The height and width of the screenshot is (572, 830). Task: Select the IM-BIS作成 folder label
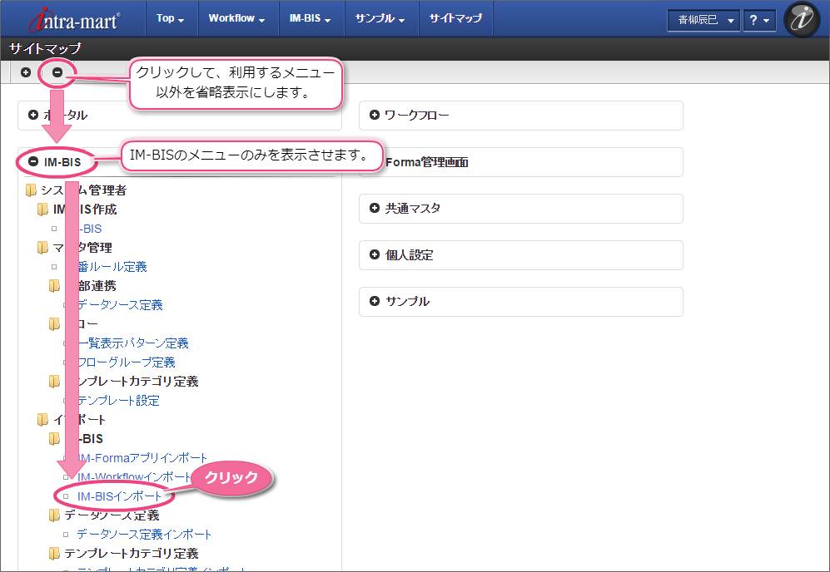coord(85,210)
